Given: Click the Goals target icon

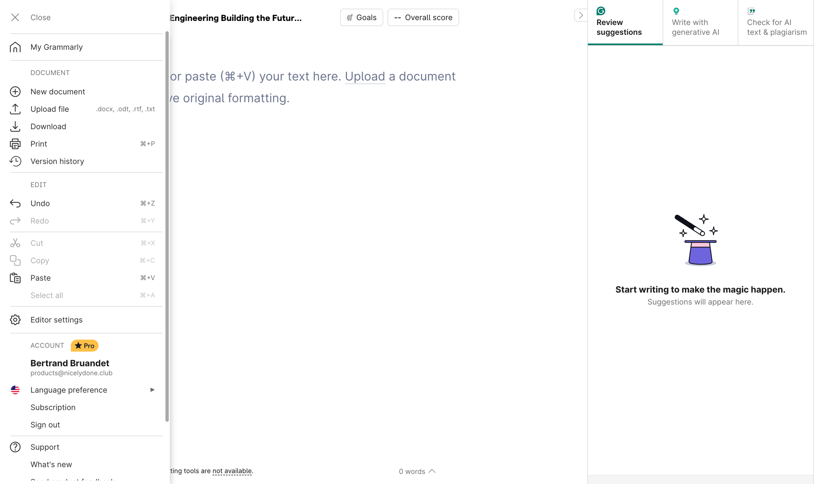Looking at the screenshot, I should (349, 17).
